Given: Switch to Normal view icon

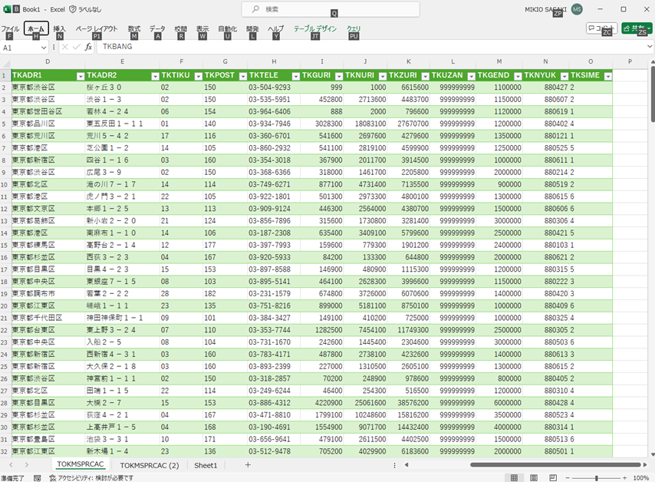Looking at the screenshot, I should pyautogui.click(x=514, y=477).
